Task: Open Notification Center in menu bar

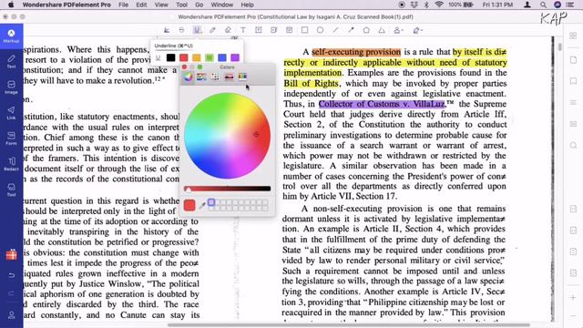Action: coord(569,5)
